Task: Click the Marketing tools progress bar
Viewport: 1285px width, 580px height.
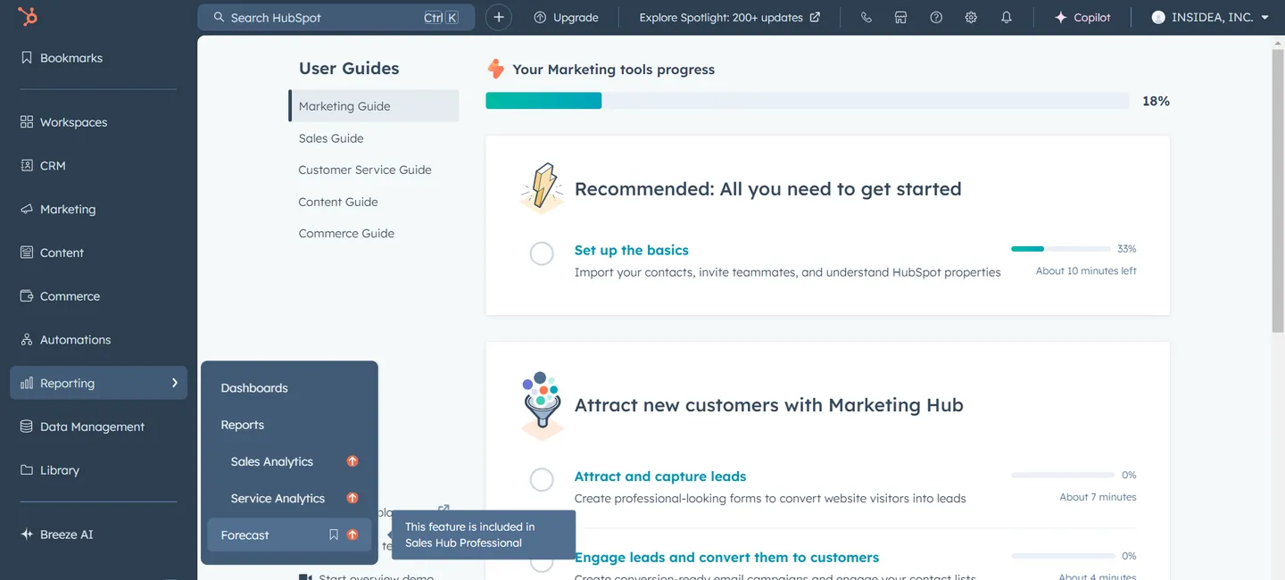Action: [807, 101]
